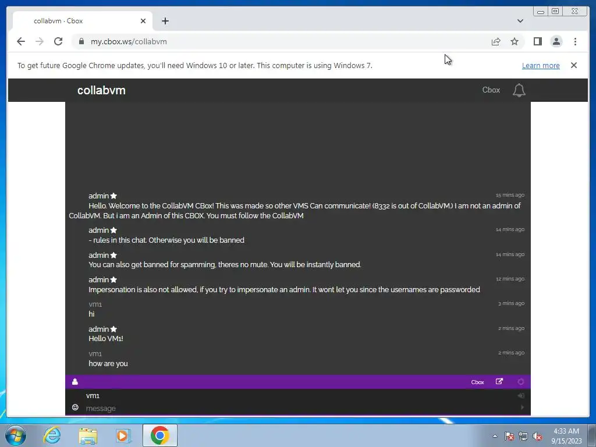
Task: Click the refresh circle icon in the purple bar
Action: click(521, 382)
